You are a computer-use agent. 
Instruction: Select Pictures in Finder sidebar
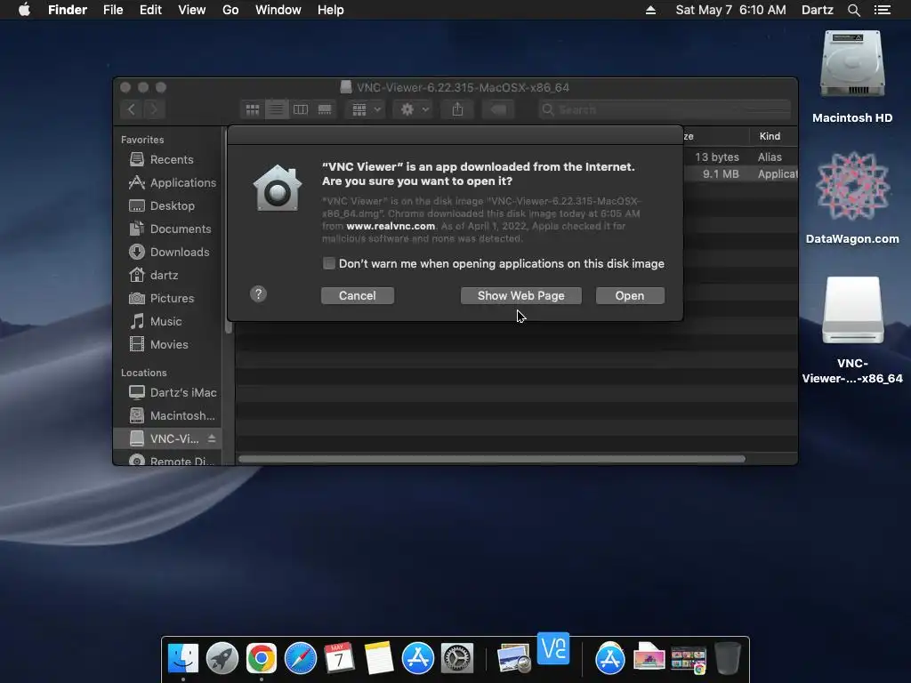coord(167,298)
